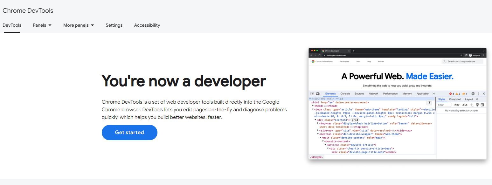Close the Chrome Developers browser tab
The width and height of the screenshot is (492, 185).
click(x=349, y=51)
